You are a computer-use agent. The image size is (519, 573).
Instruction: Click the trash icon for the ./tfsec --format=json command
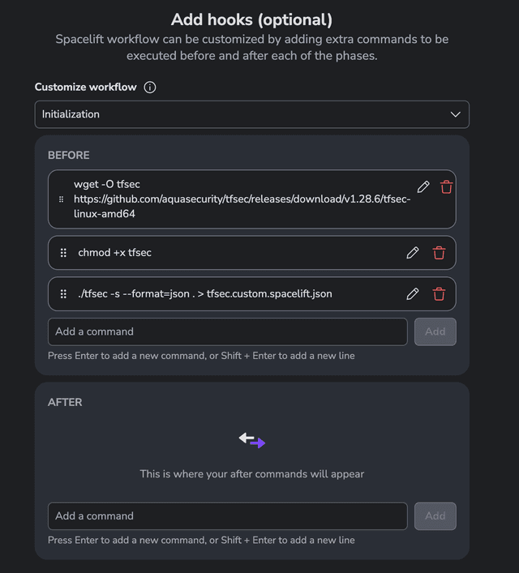tap(439, 294)
